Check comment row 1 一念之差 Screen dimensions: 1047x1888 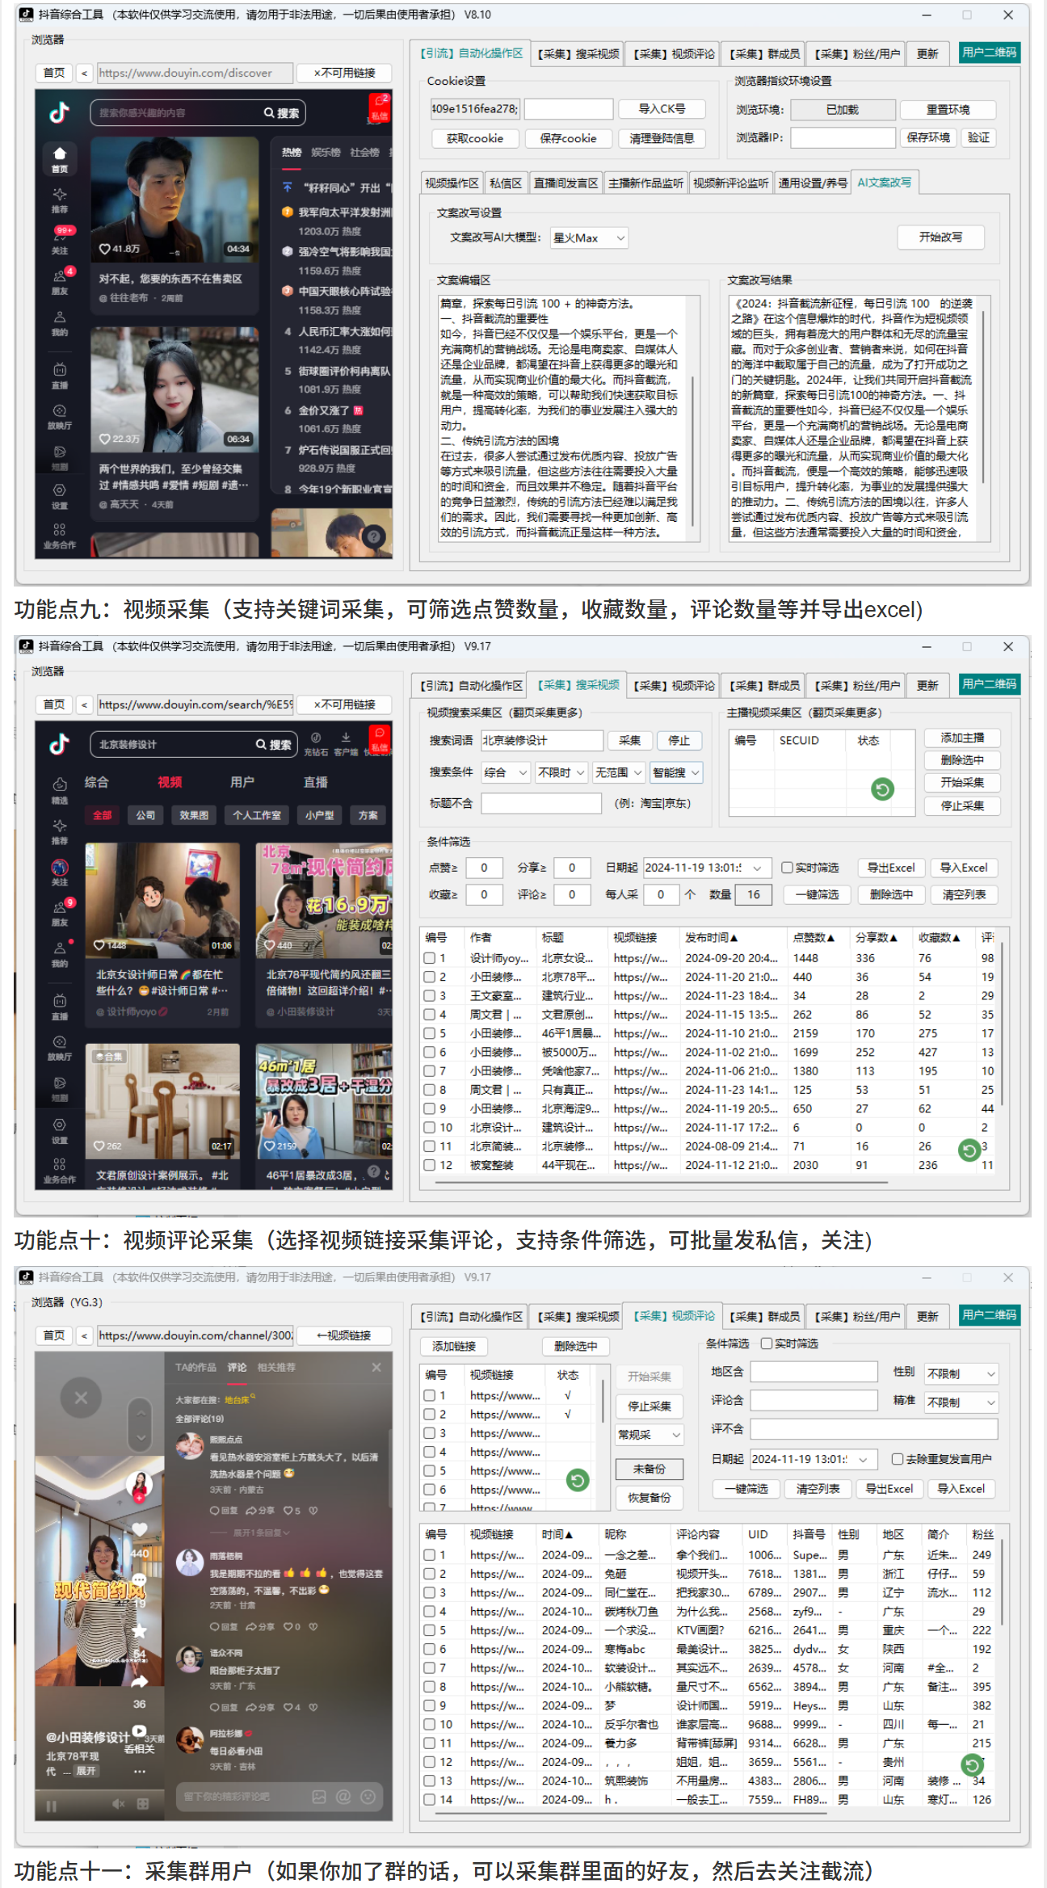(430, 1555)
